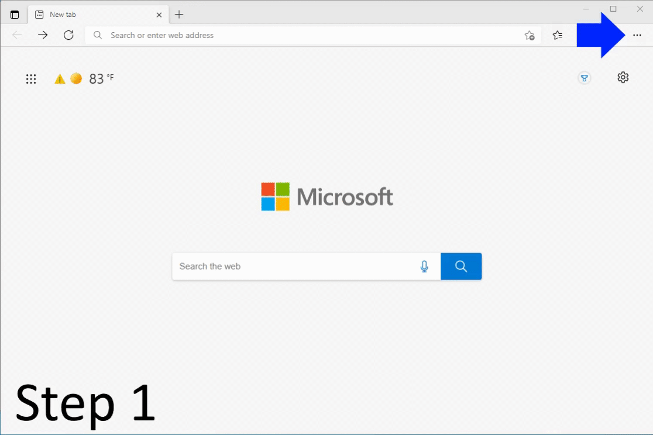The image size is (653, 435).
Task: Open the tab actions menu icon
Action: coord(15,15)
